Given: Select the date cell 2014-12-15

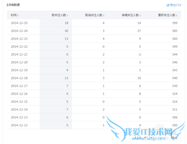Looking at the screenshot, I should 19,102.
